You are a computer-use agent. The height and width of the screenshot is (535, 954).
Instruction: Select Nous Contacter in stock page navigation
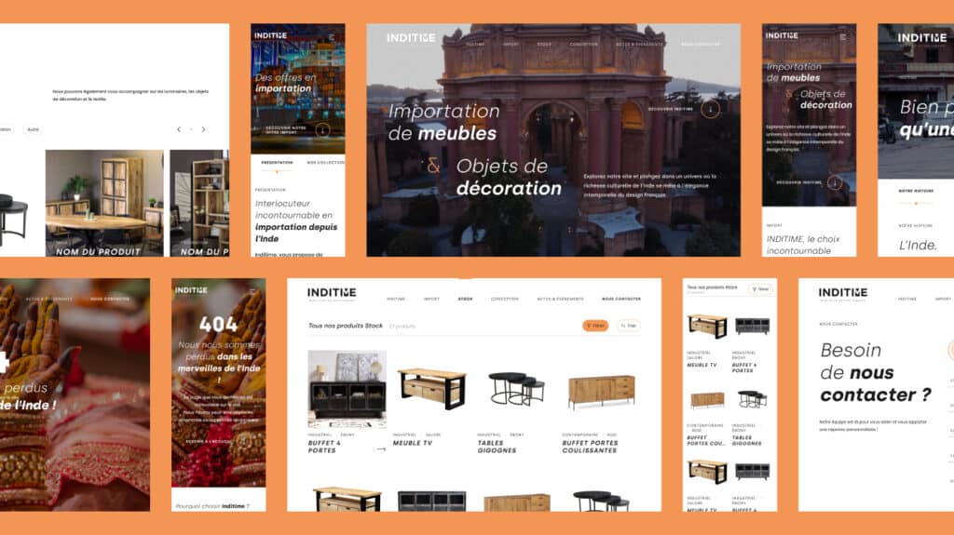tap(621, 299)
